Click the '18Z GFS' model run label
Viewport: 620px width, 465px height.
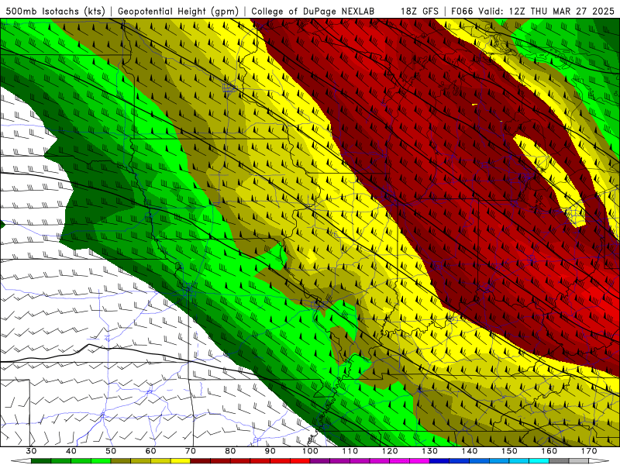coord(419,11)
